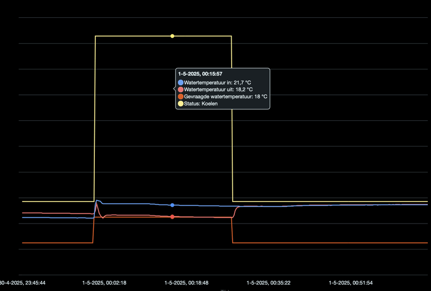Click the blue Watertemperatuur in data point
The height and width of the screenshot is (291, 431).
(172, 205)
